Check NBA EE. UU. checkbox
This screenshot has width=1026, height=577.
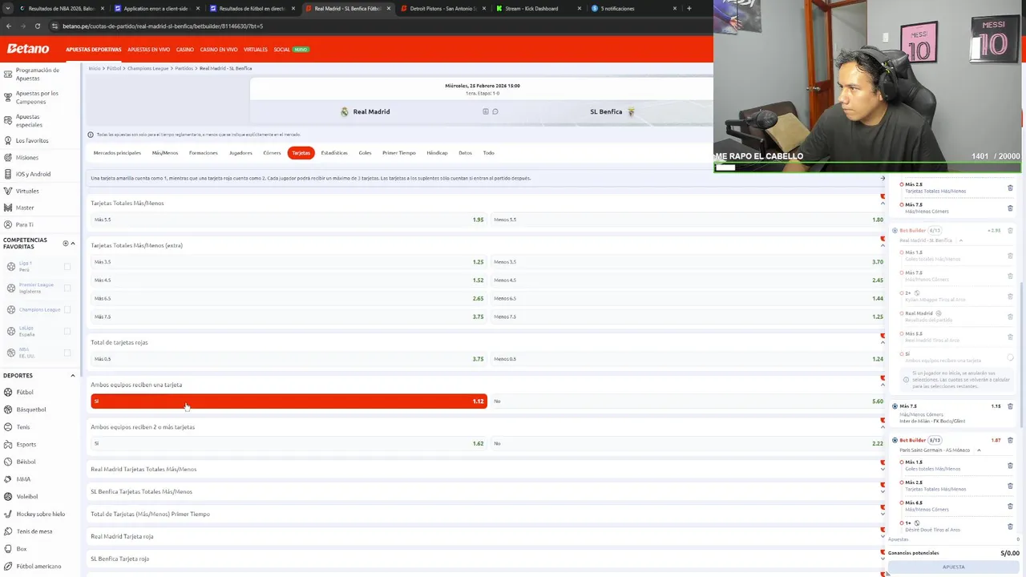coord(67,353)
